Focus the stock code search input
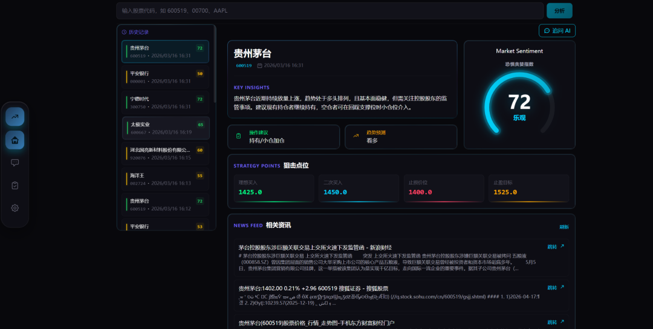This screenshot has width=653, height=329. [330, 11]
